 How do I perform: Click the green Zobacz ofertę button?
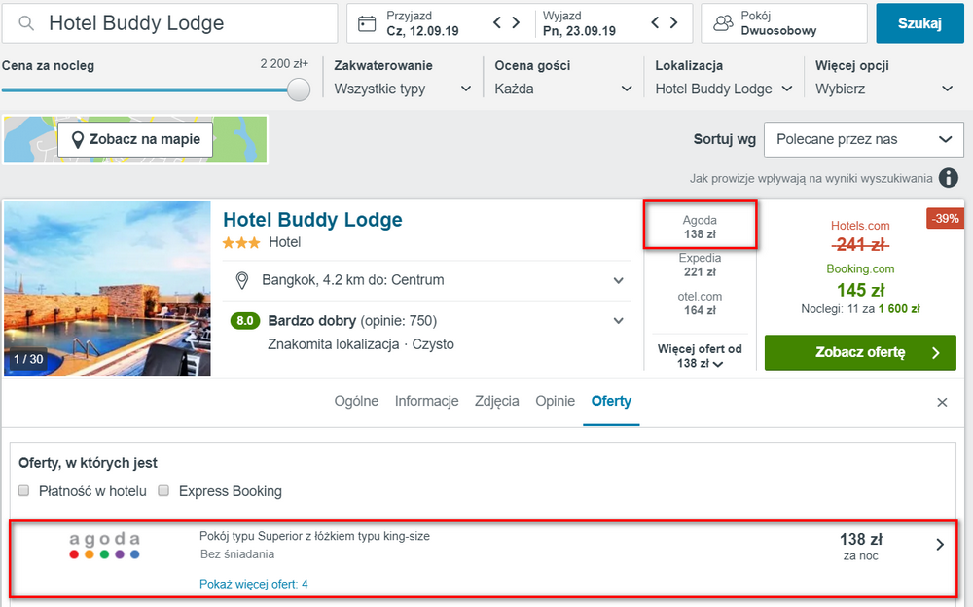(x=860, y=352)
